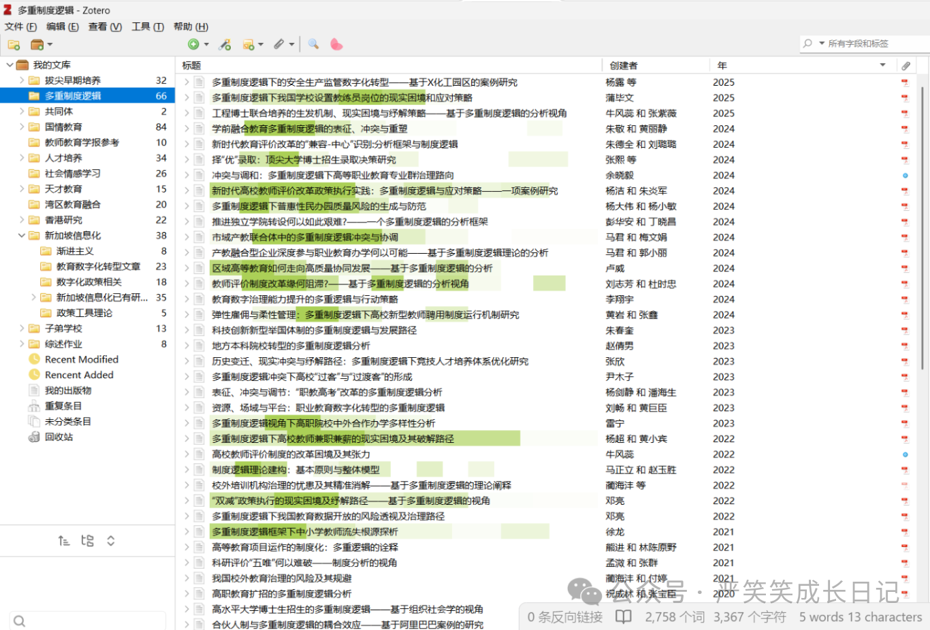Select the 湾区教育融合 collection

click(72, 204)
